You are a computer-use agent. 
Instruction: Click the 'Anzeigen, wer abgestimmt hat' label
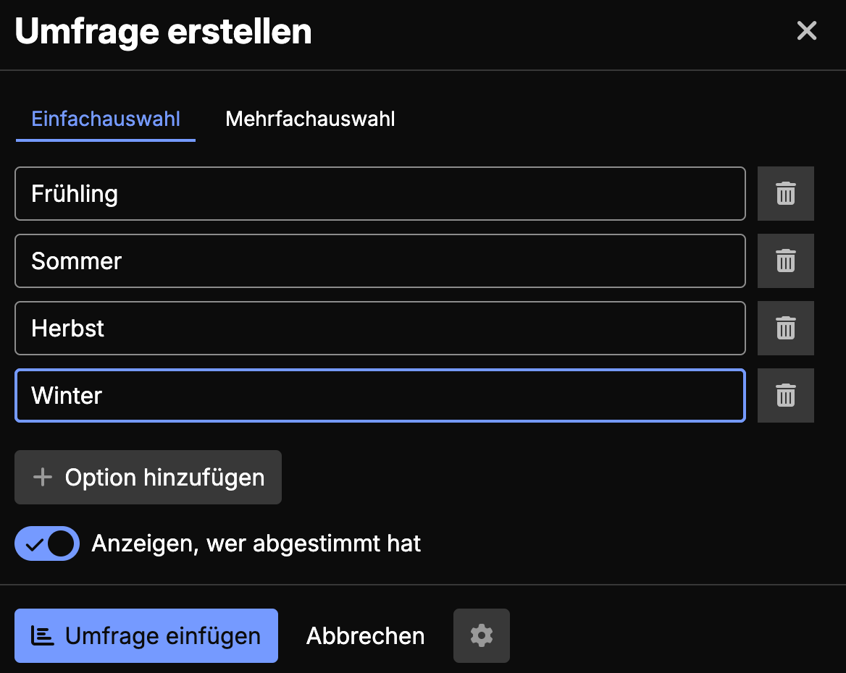click(256, 543)
